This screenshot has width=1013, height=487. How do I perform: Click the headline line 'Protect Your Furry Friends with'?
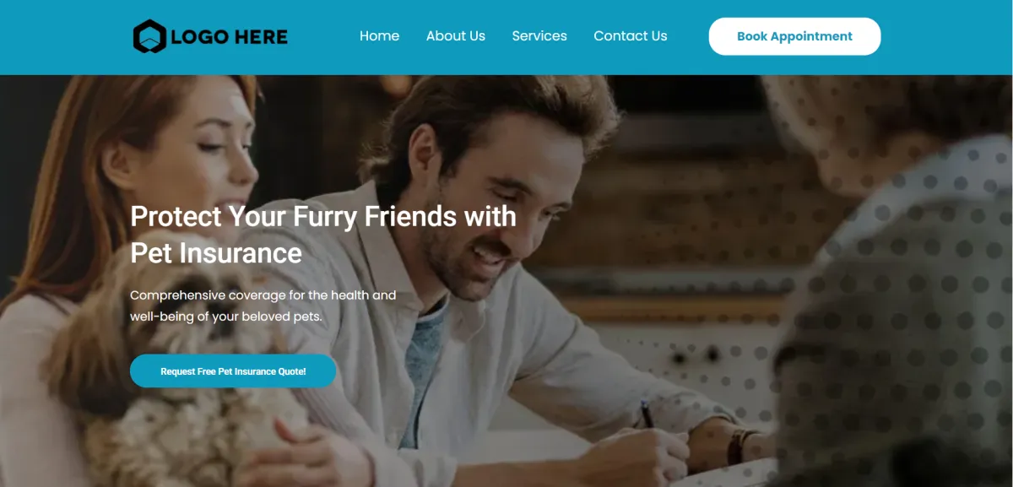(x=323, y=217)
